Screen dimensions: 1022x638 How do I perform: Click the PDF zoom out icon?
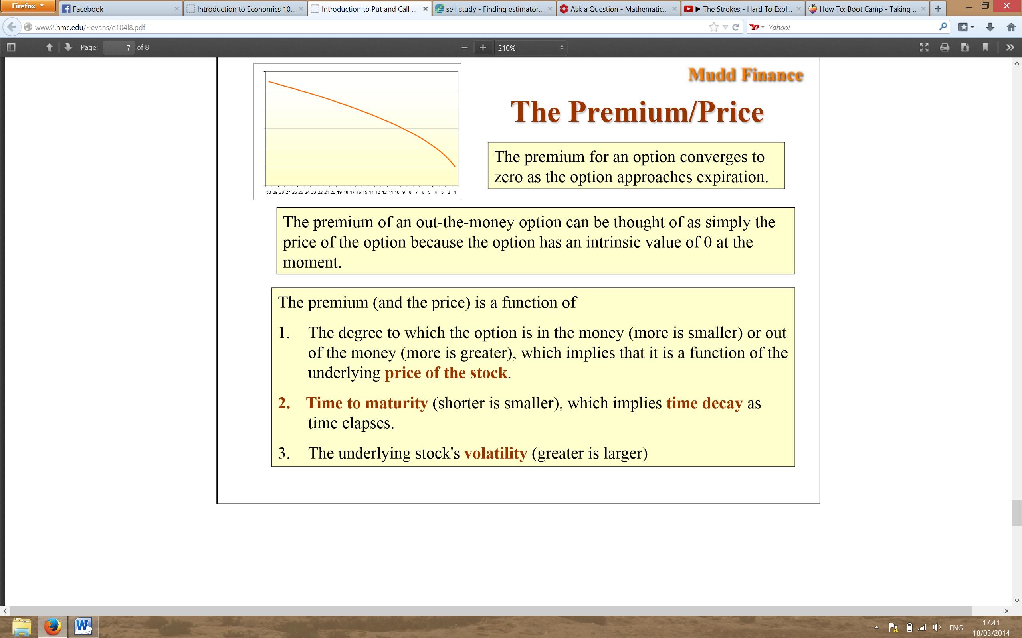pos(464,48)
